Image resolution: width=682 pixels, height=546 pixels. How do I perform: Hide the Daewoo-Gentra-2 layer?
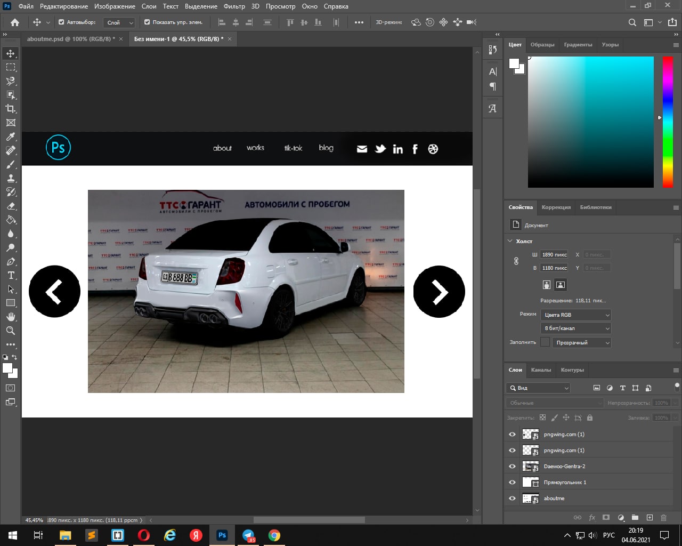point(513,467)
